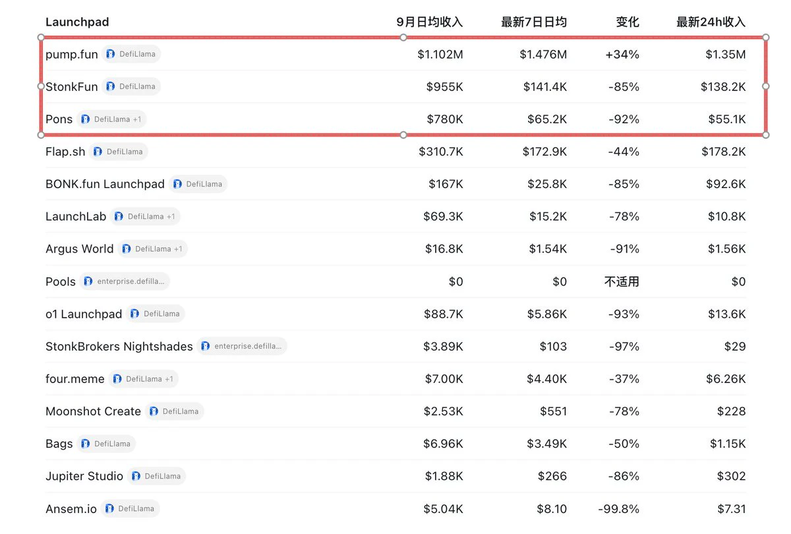This screenshot has width=791, height=534.
Task: Select the $1.476M seven-day average value
Action: point(543,54)
